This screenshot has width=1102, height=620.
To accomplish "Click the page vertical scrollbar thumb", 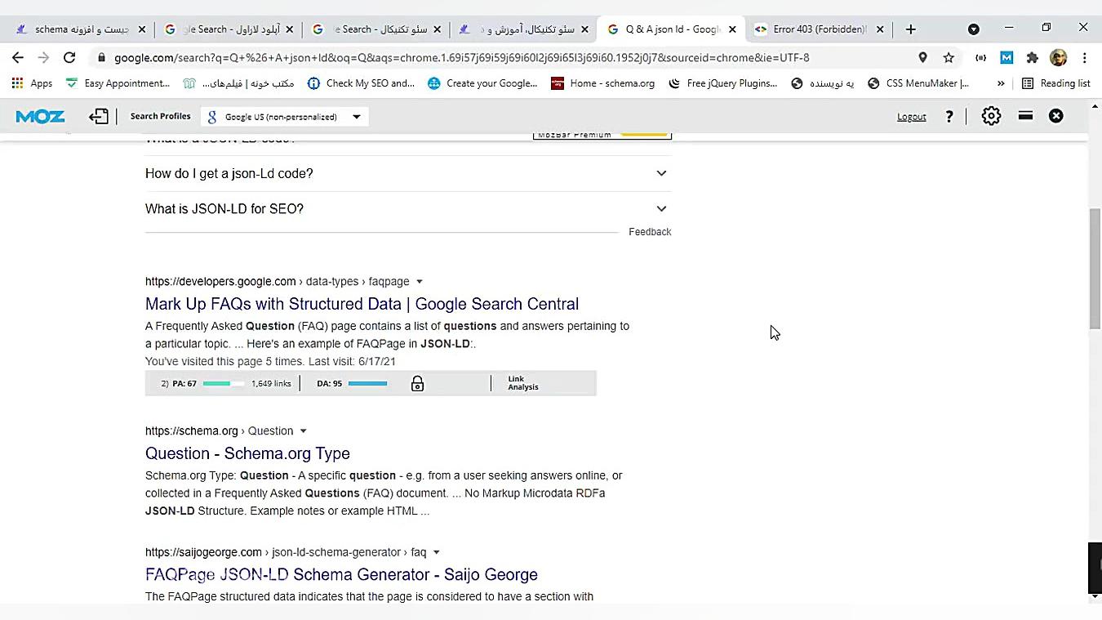I will pos(1095,269).
